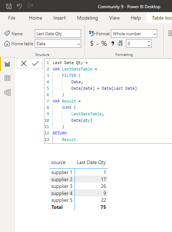The height and width of the screenshot is (232, 172).
Task: Click Result on formula line 13
Action: (x=69, y=139)
